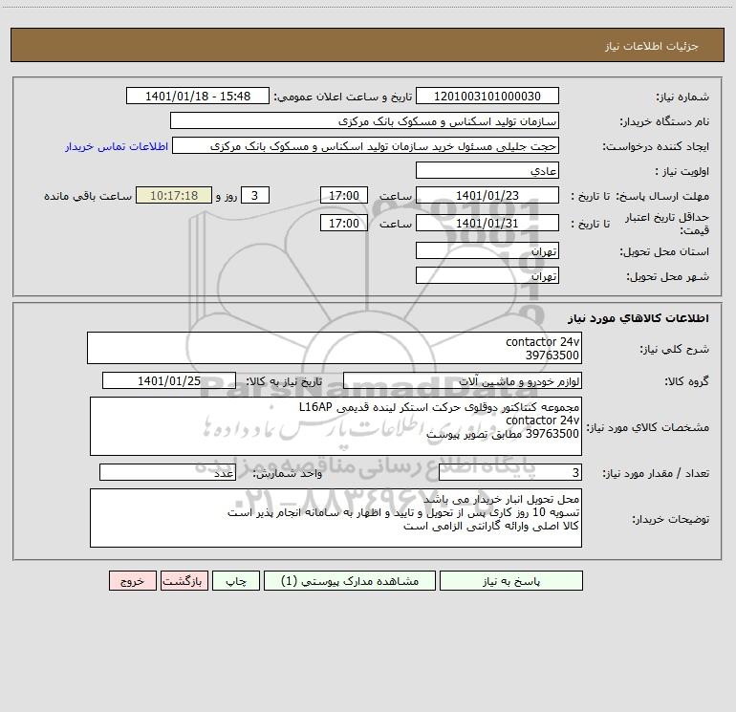Click the label 'نام دستگاه خریدار:'

pos(664,121)
